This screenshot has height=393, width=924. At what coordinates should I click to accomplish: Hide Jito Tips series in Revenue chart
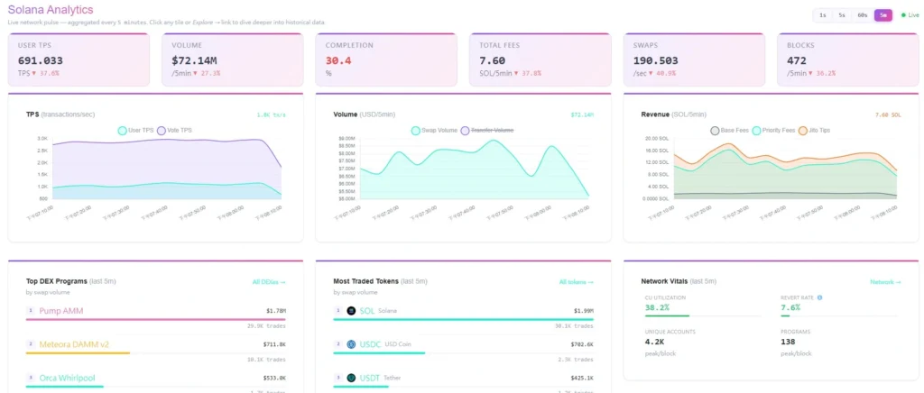814,130
